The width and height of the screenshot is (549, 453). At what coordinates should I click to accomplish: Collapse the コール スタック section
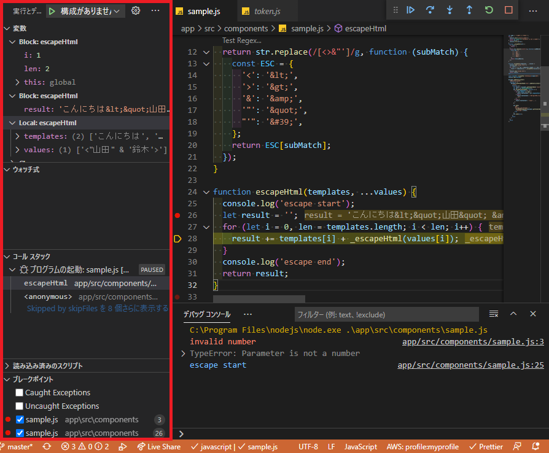(x=7, y=257)
